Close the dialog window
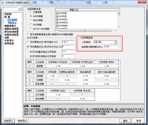 click(x=142, y=2)
